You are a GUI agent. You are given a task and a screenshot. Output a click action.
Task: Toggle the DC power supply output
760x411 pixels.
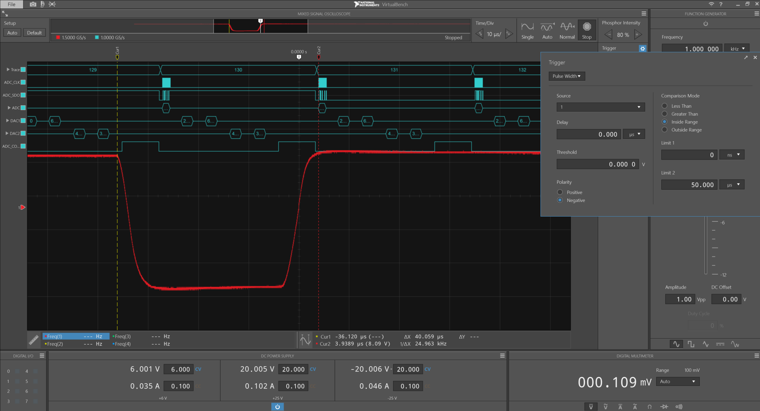[277, 407]
